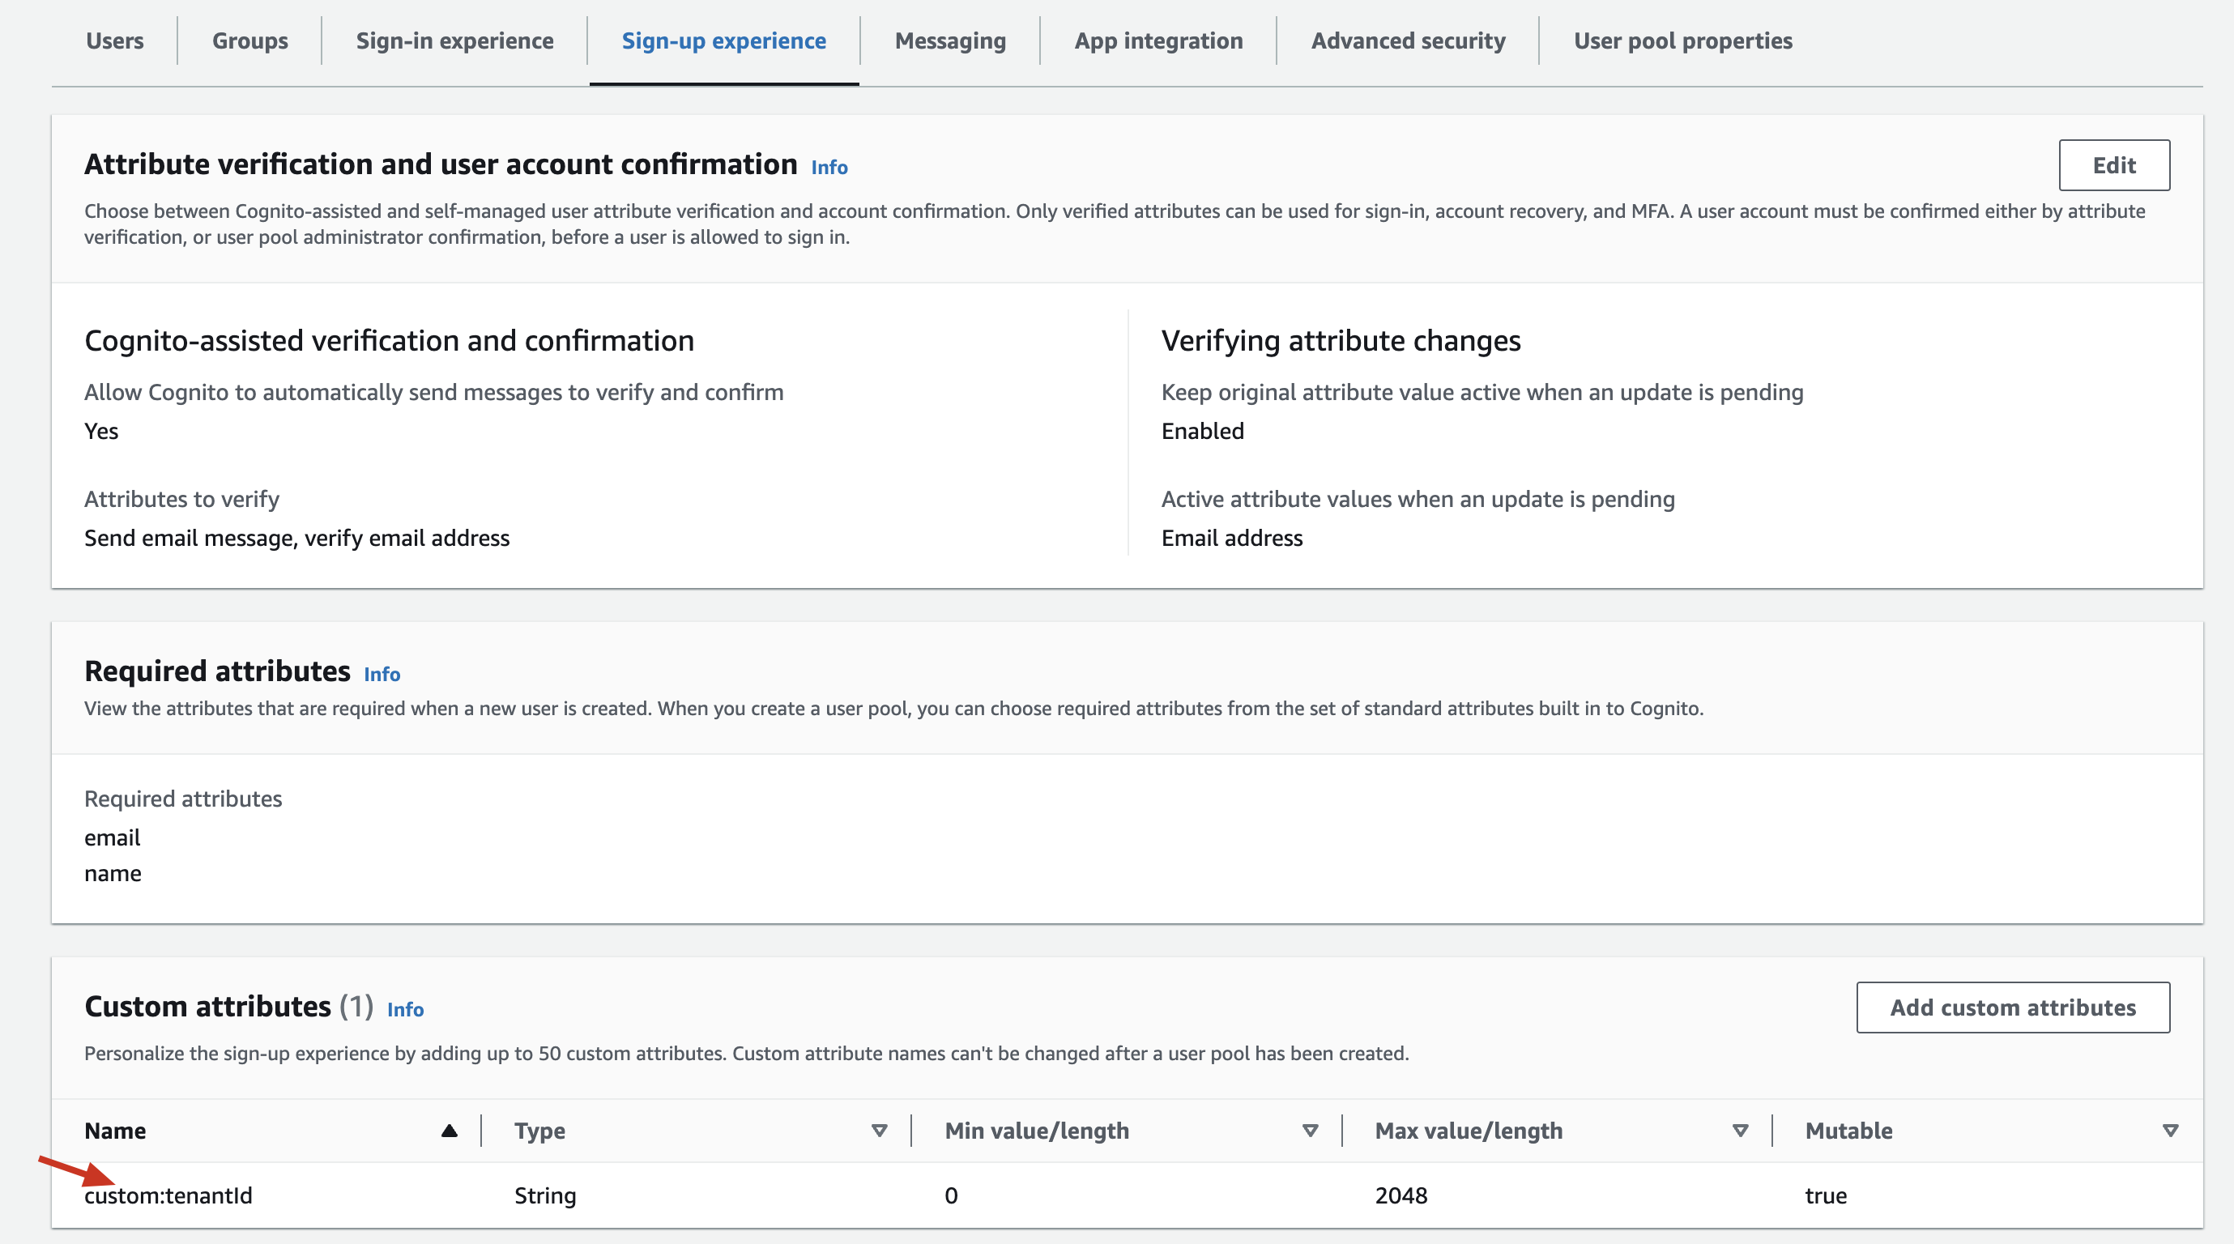Image resolution: width=2234 pixels, height=1244 pixels.
Task: Click the Max value/length sort arrow
Action: pos(1740,1131)
